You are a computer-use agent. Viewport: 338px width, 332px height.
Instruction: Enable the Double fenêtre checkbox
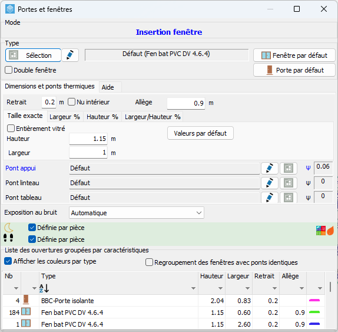[8, 70]
